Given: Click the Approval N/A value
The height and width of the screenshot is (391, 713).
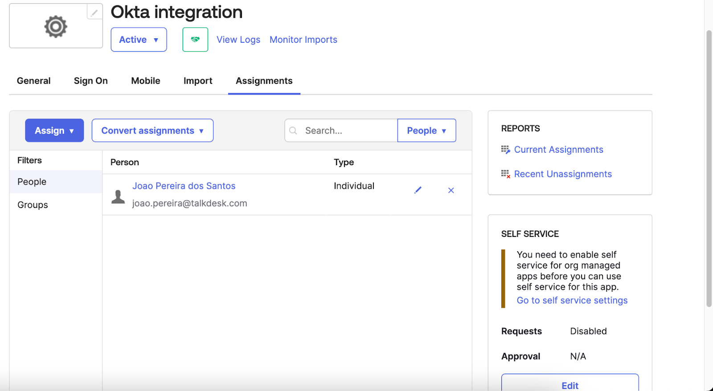Looking at the screenshot, I should (578, 356).
